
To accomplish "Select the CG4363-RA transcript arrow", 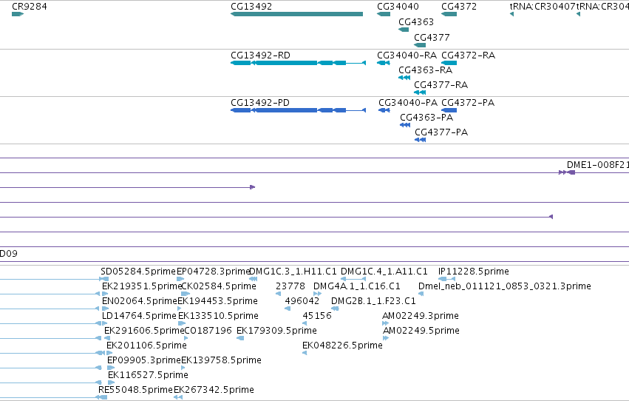I will coord(404,78).
